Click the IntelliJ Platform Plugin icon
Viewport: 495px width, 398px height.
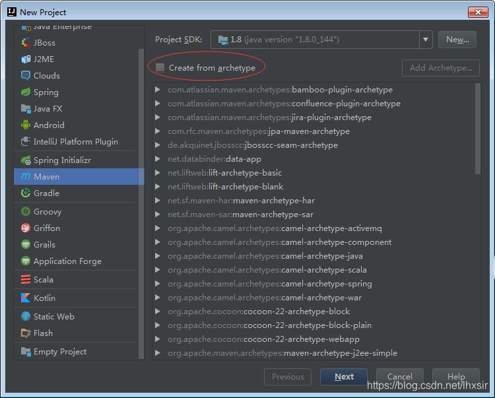tap(26, 141)
